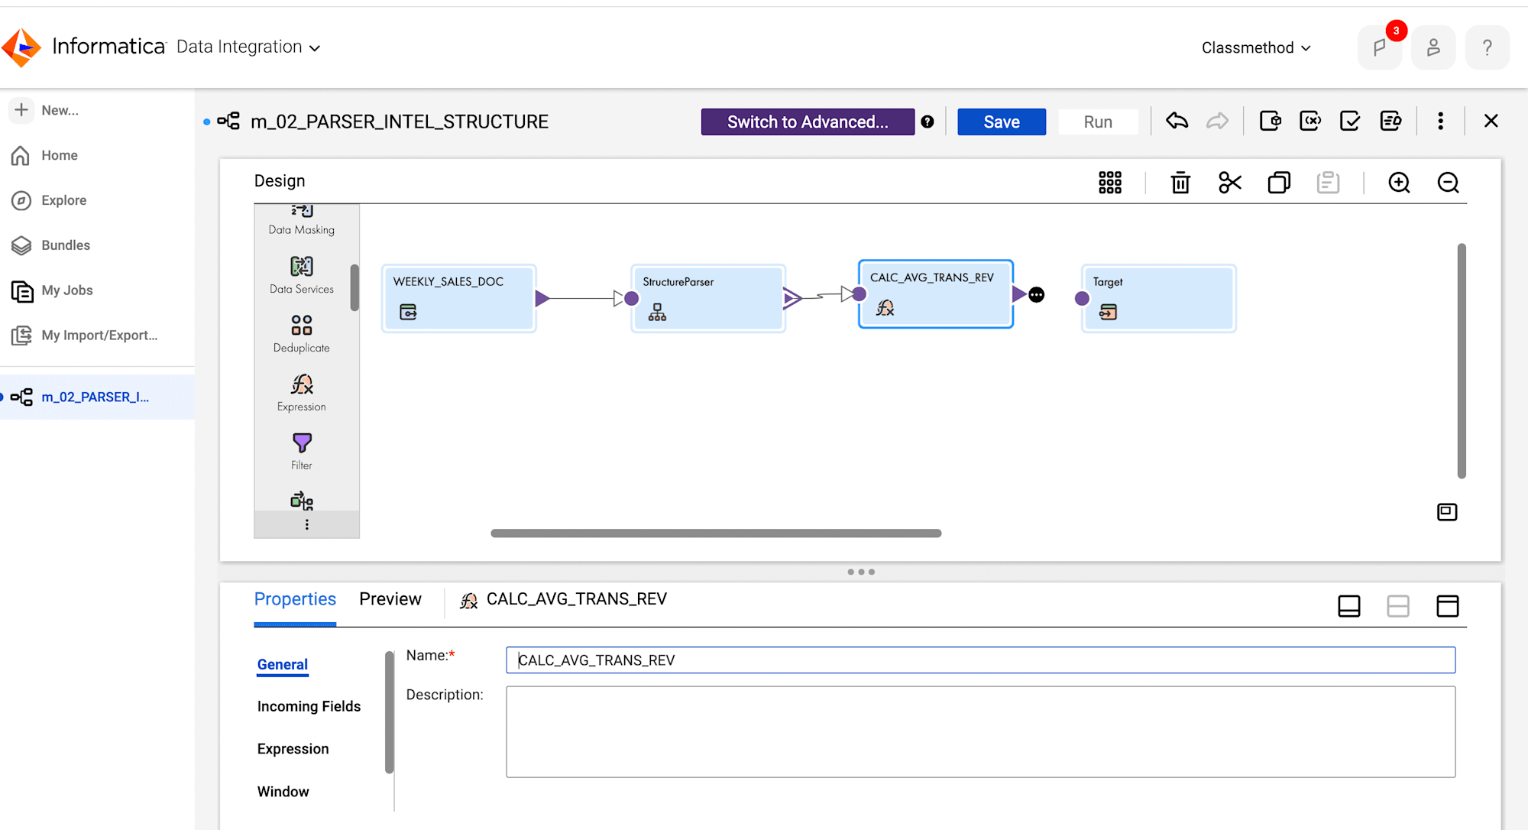This screenshot has height=830, width=1528.
Task: Open the Expression properties section
Action: 293,749
